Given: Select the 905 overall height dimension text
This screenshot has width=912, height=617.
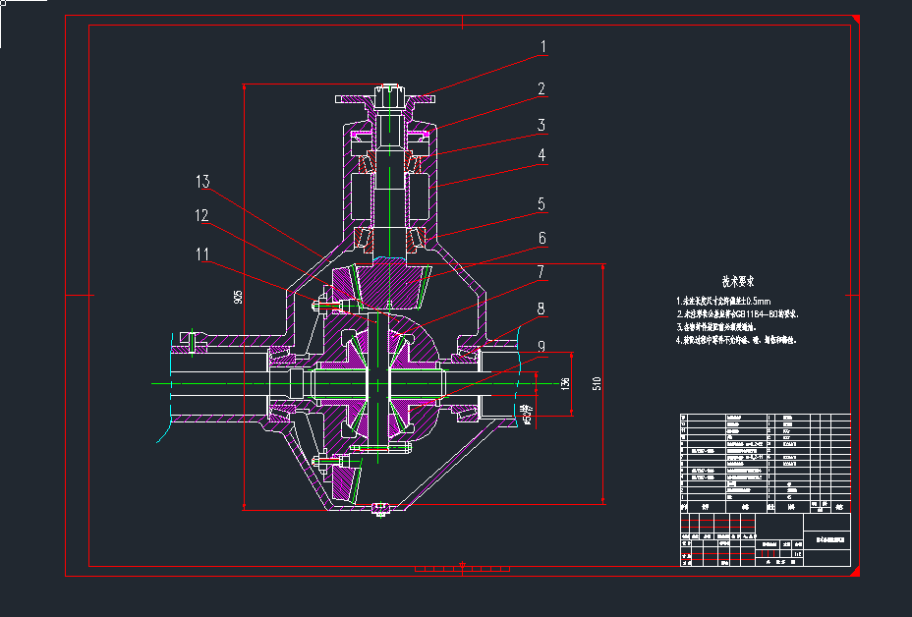Looking at the screenshot, I should coord(237,298).
